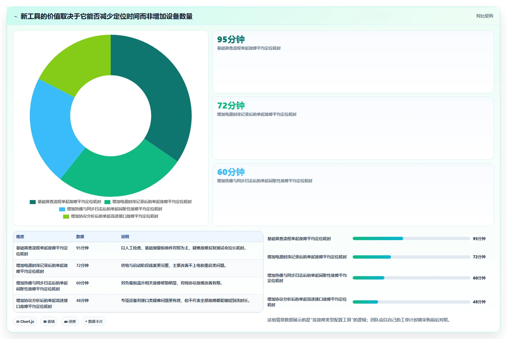Click the 95分钟 progress bar
Viewport: 507px width, 339px height.
click(x=411, y=238)
